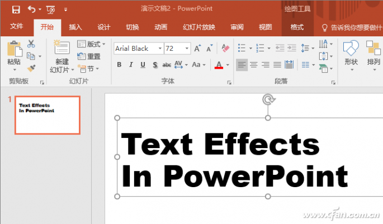Open the 排列 (Arrange) menu
The width and height of the screenshot is (383, 224).
[x=373, y=56]
